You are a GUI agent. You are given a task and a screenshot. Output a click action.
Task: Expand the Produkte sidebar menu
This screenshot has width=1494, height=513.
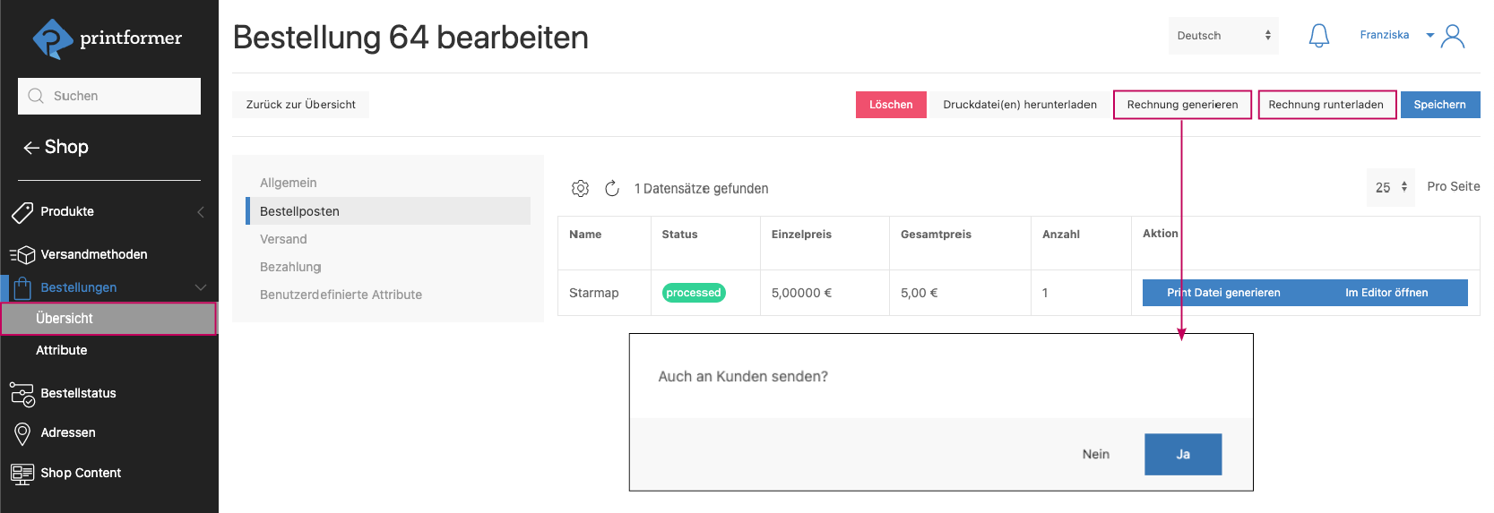(x=201, y=212)
